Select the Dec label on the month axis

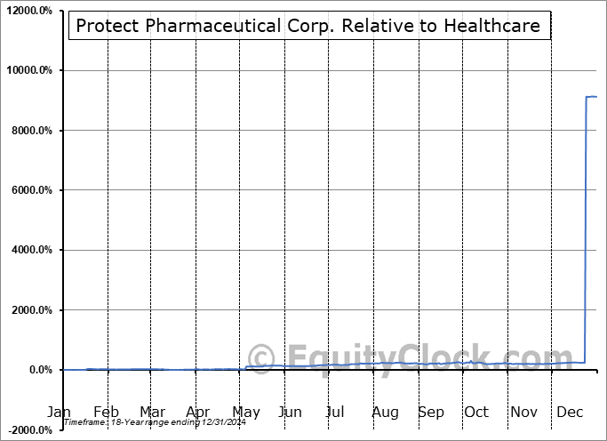pos(570,413)
